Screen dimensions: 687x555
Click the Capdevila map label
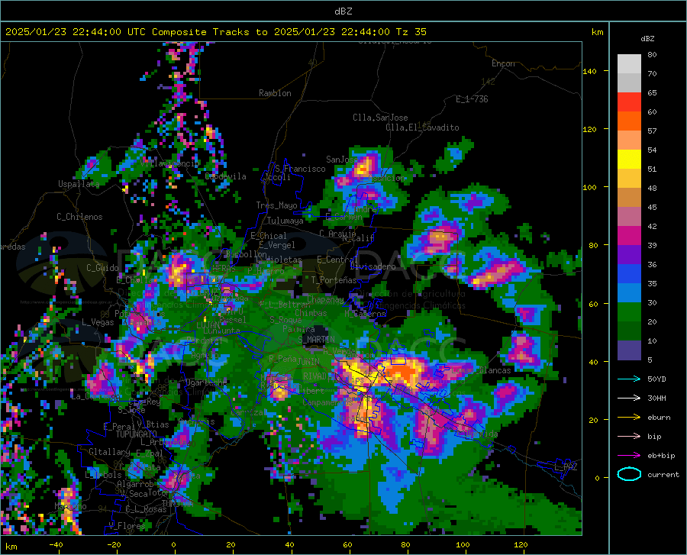(x=225, y=176)
